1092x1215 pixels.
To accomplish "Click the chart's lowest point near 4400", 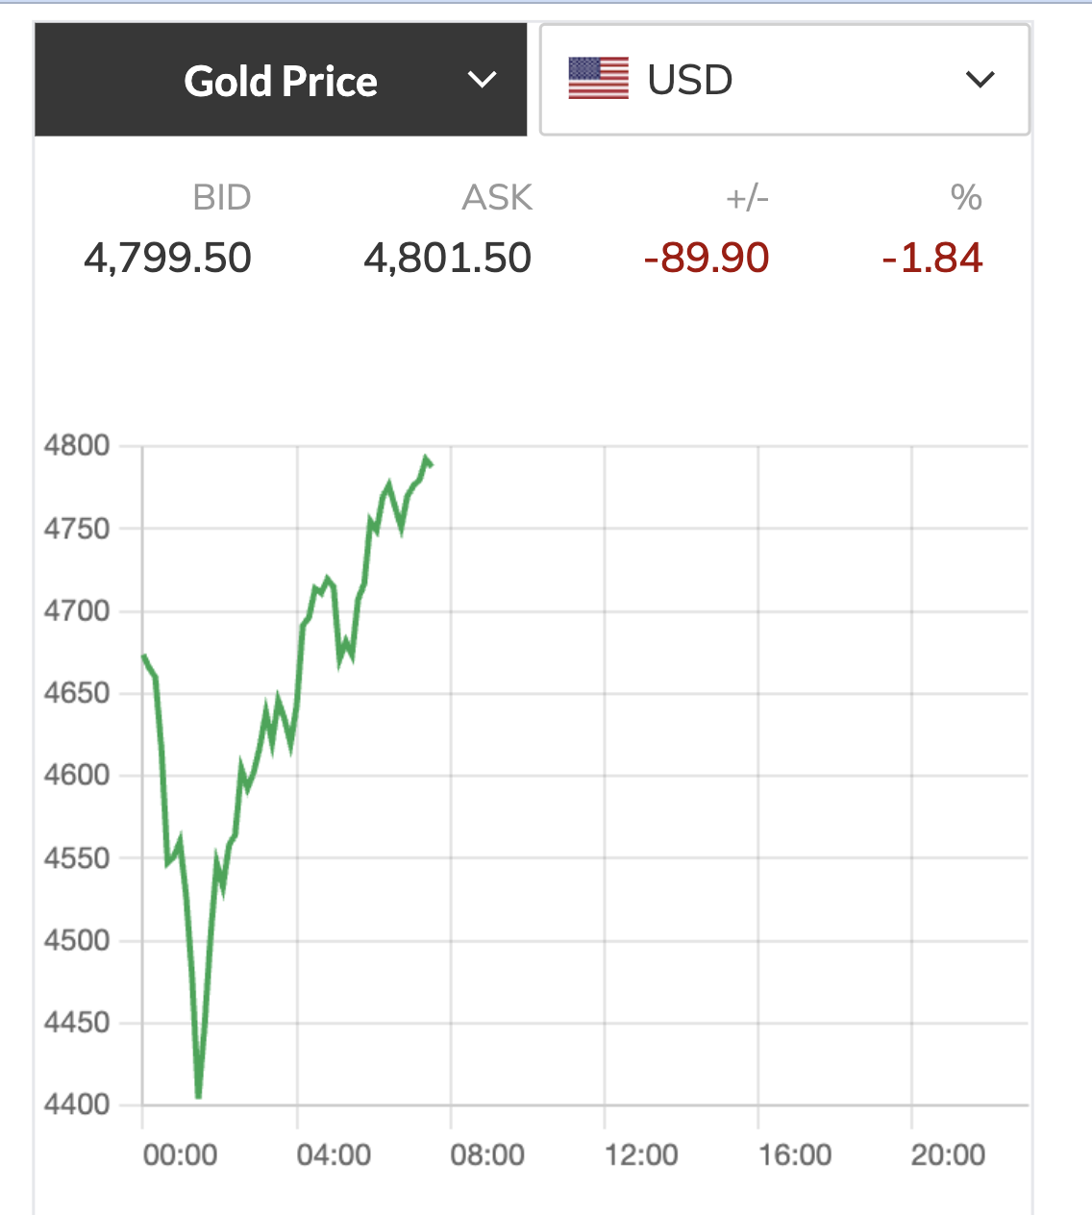I will coord(198,1096).
